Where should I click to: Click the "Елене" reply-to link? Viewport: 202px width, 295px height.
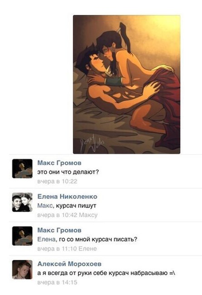[x=88, y=249]
